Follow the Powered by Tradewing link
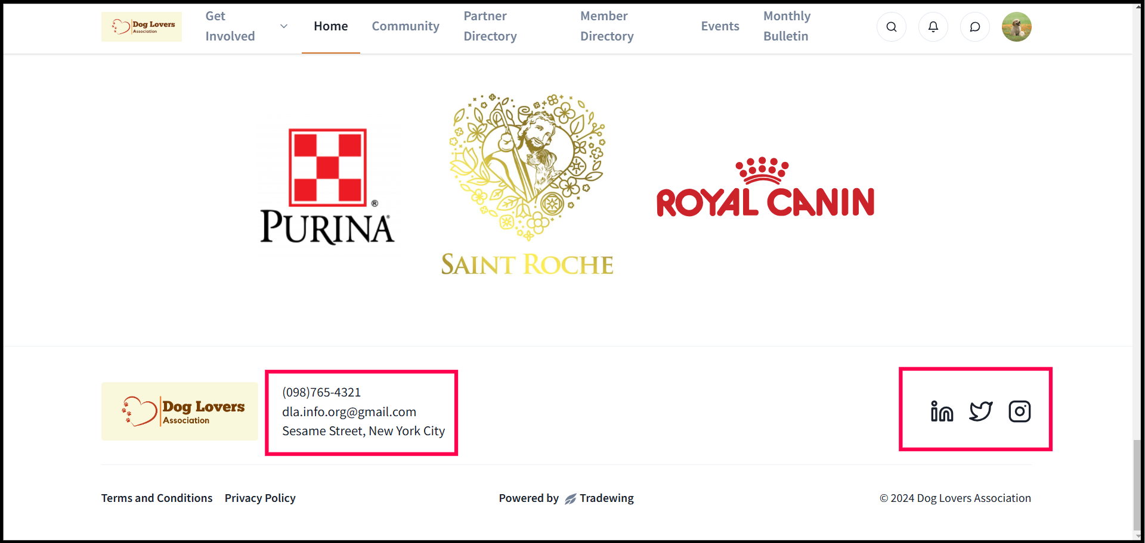Viewport: 1145px width, 543px height. (566, 498)
